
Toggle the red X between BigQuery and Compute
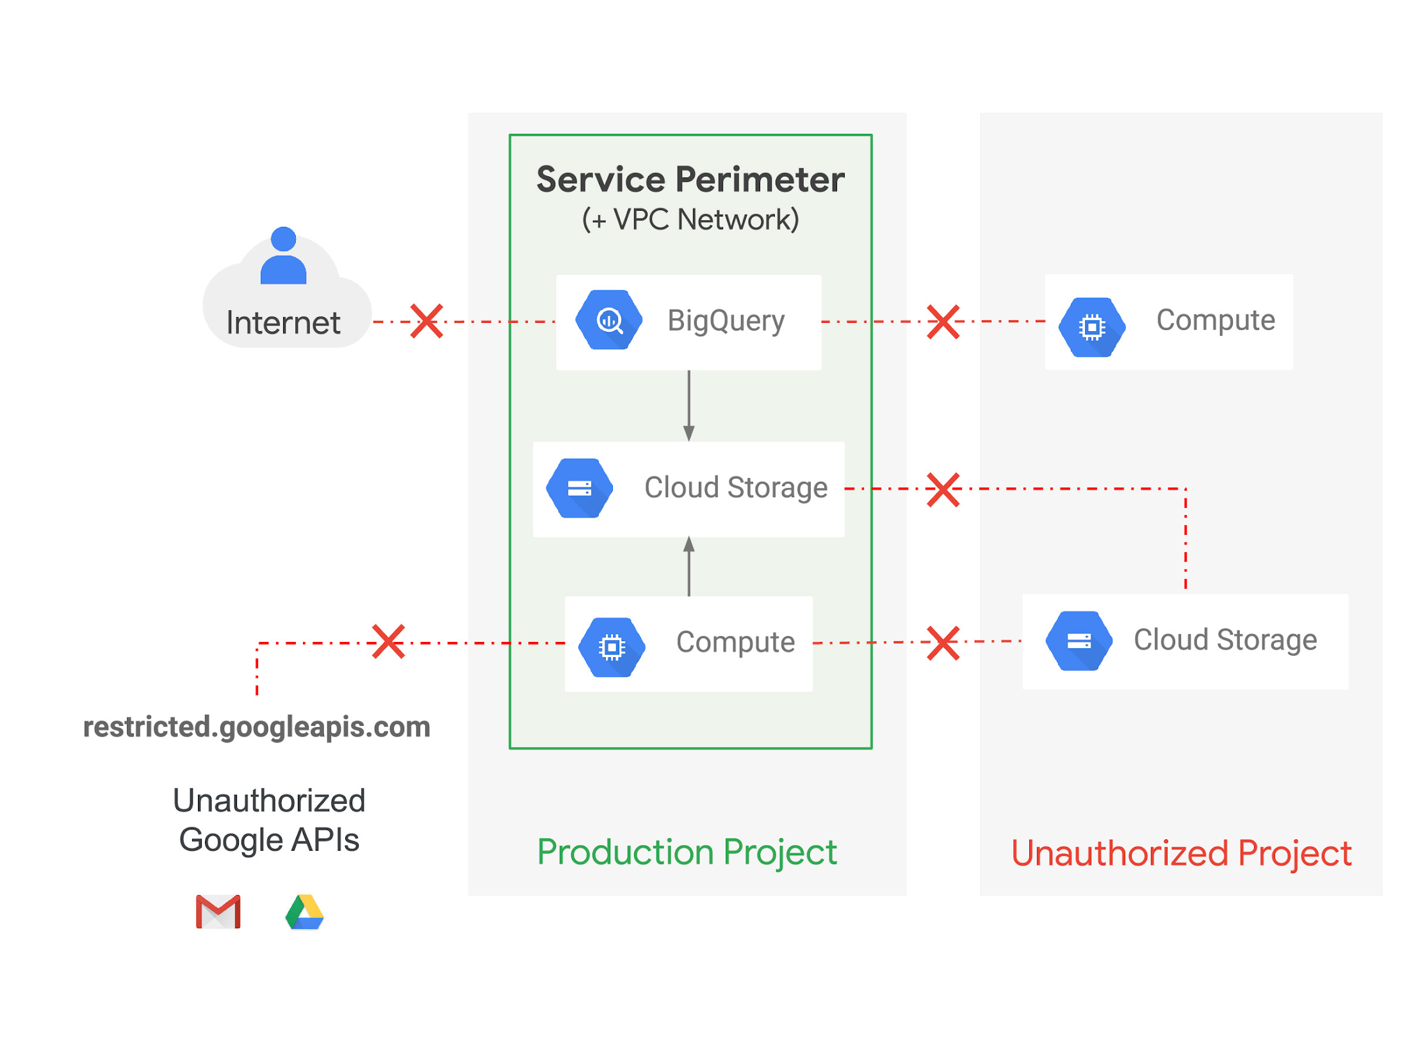click(x=935, y=306)
